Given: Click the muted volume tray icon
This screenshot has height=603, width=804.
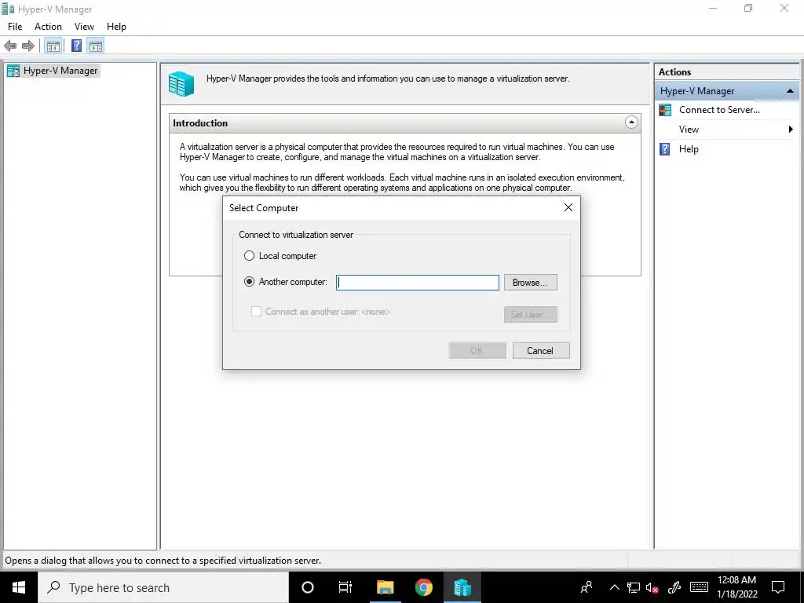Looking at the screenshot, I should [x=652, y=587].
